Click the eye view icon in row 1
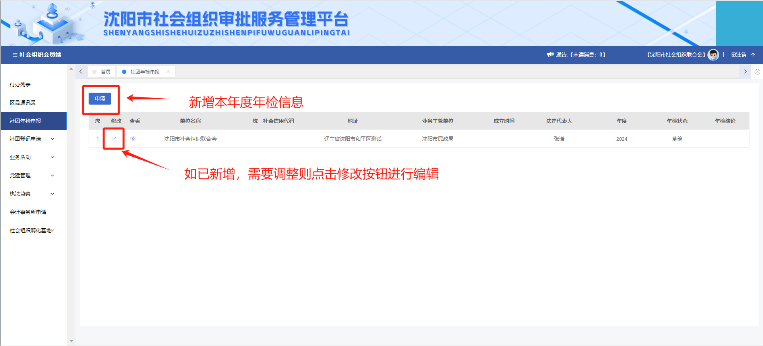The height and width of the screenshot is (346, 763). point(134,139)
